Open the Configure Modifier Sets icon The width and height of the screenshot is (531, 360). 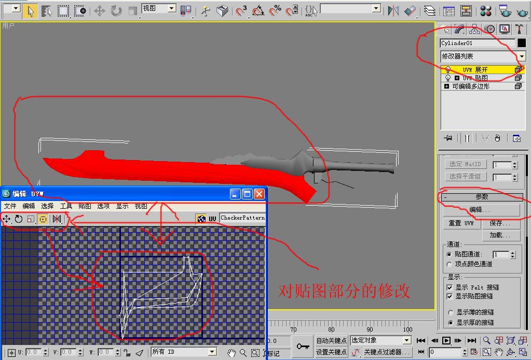click(x=516, y=138)
